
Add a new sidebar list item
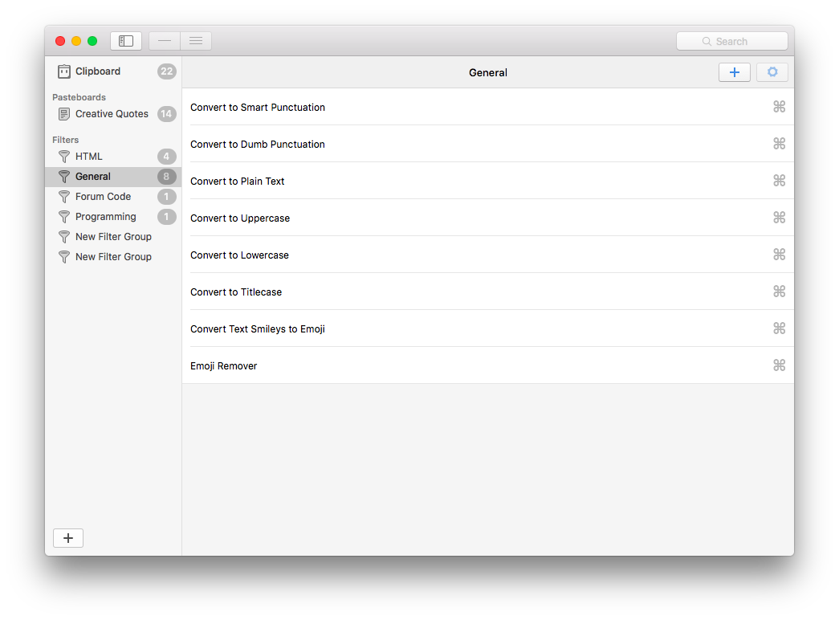click(x=68, y=538)
